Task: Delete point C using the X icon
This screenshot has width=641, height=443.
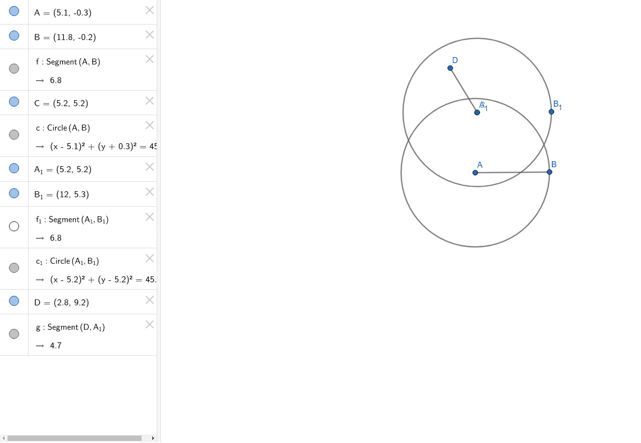Action: (x=149, y=101)
